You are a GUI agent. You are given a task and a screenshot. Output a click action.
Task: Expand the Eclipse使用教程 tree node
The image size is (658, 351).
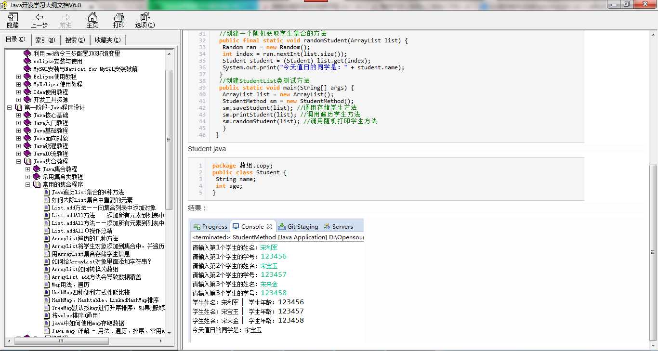pyautogui.click(x=19, y=77)
